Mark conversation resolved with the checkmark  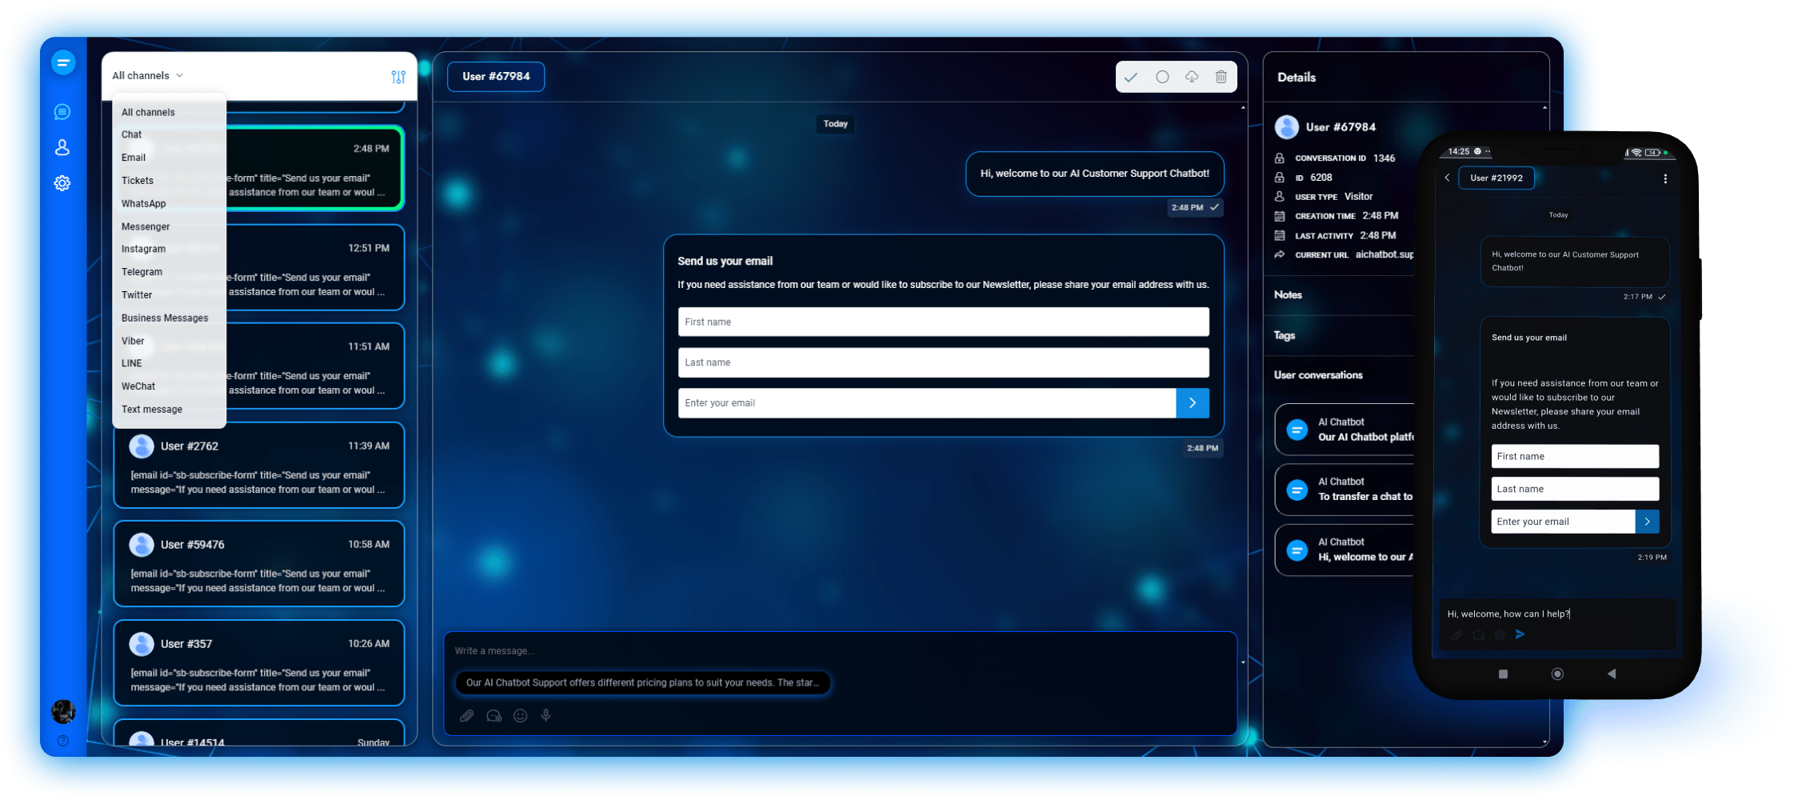1131,77
